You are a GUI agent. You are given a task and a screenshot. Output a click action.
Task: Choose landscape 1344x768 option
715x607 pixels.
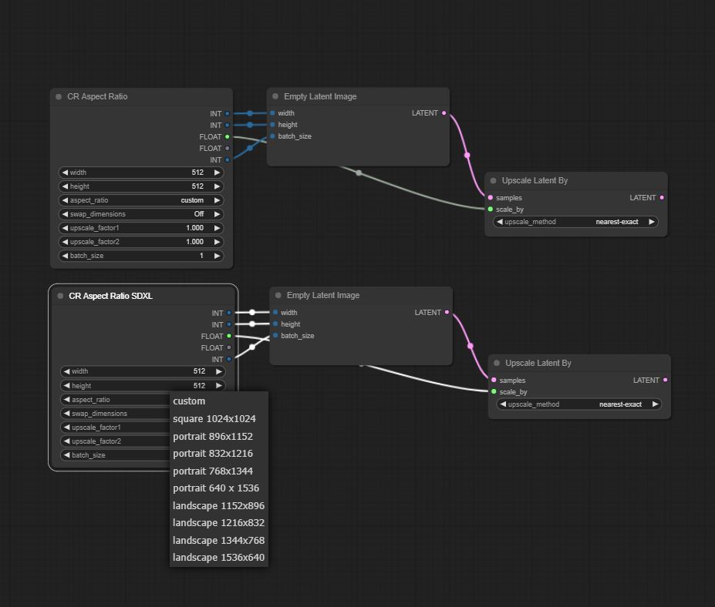click(218, 540)
